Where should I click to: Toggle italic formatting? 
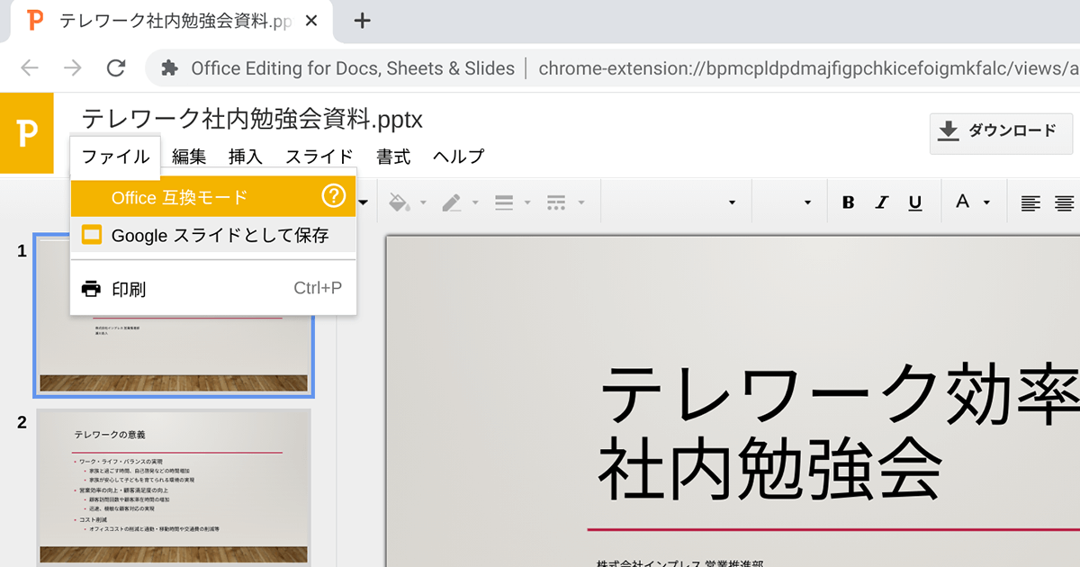pyautogui.click(x=882, y=202)
